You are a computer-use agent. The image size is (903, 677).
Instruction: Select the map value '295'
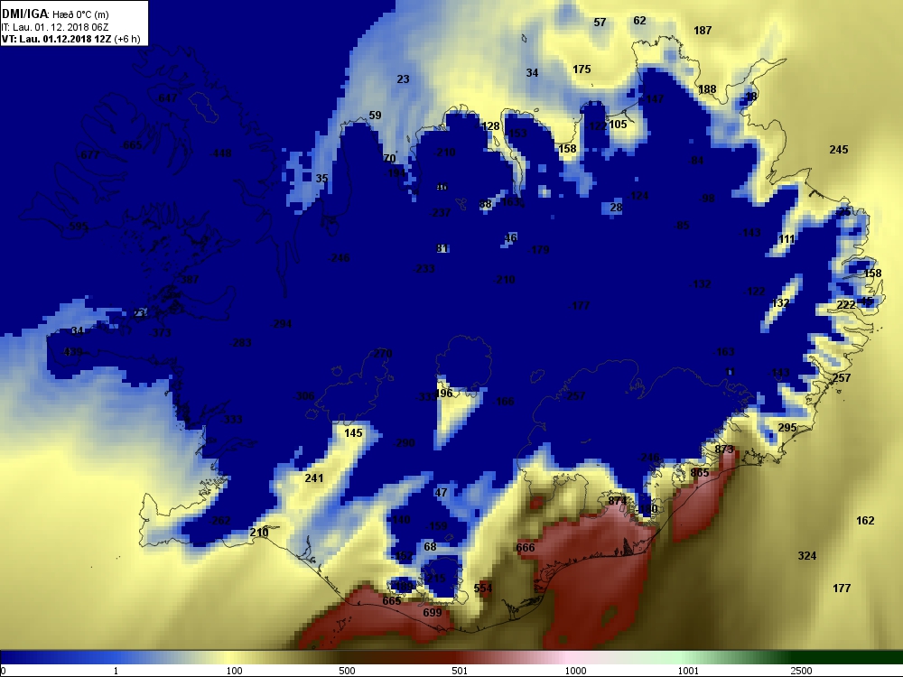click(x=787, y=427)
